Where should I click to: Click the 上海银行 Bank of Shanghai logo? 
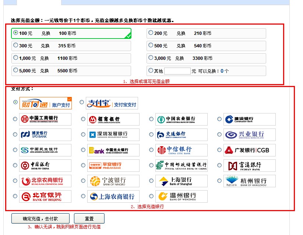coord(182,181)
